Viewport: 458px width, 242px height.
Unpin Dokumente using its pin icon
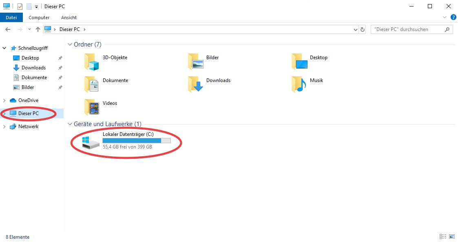(60, 78)
